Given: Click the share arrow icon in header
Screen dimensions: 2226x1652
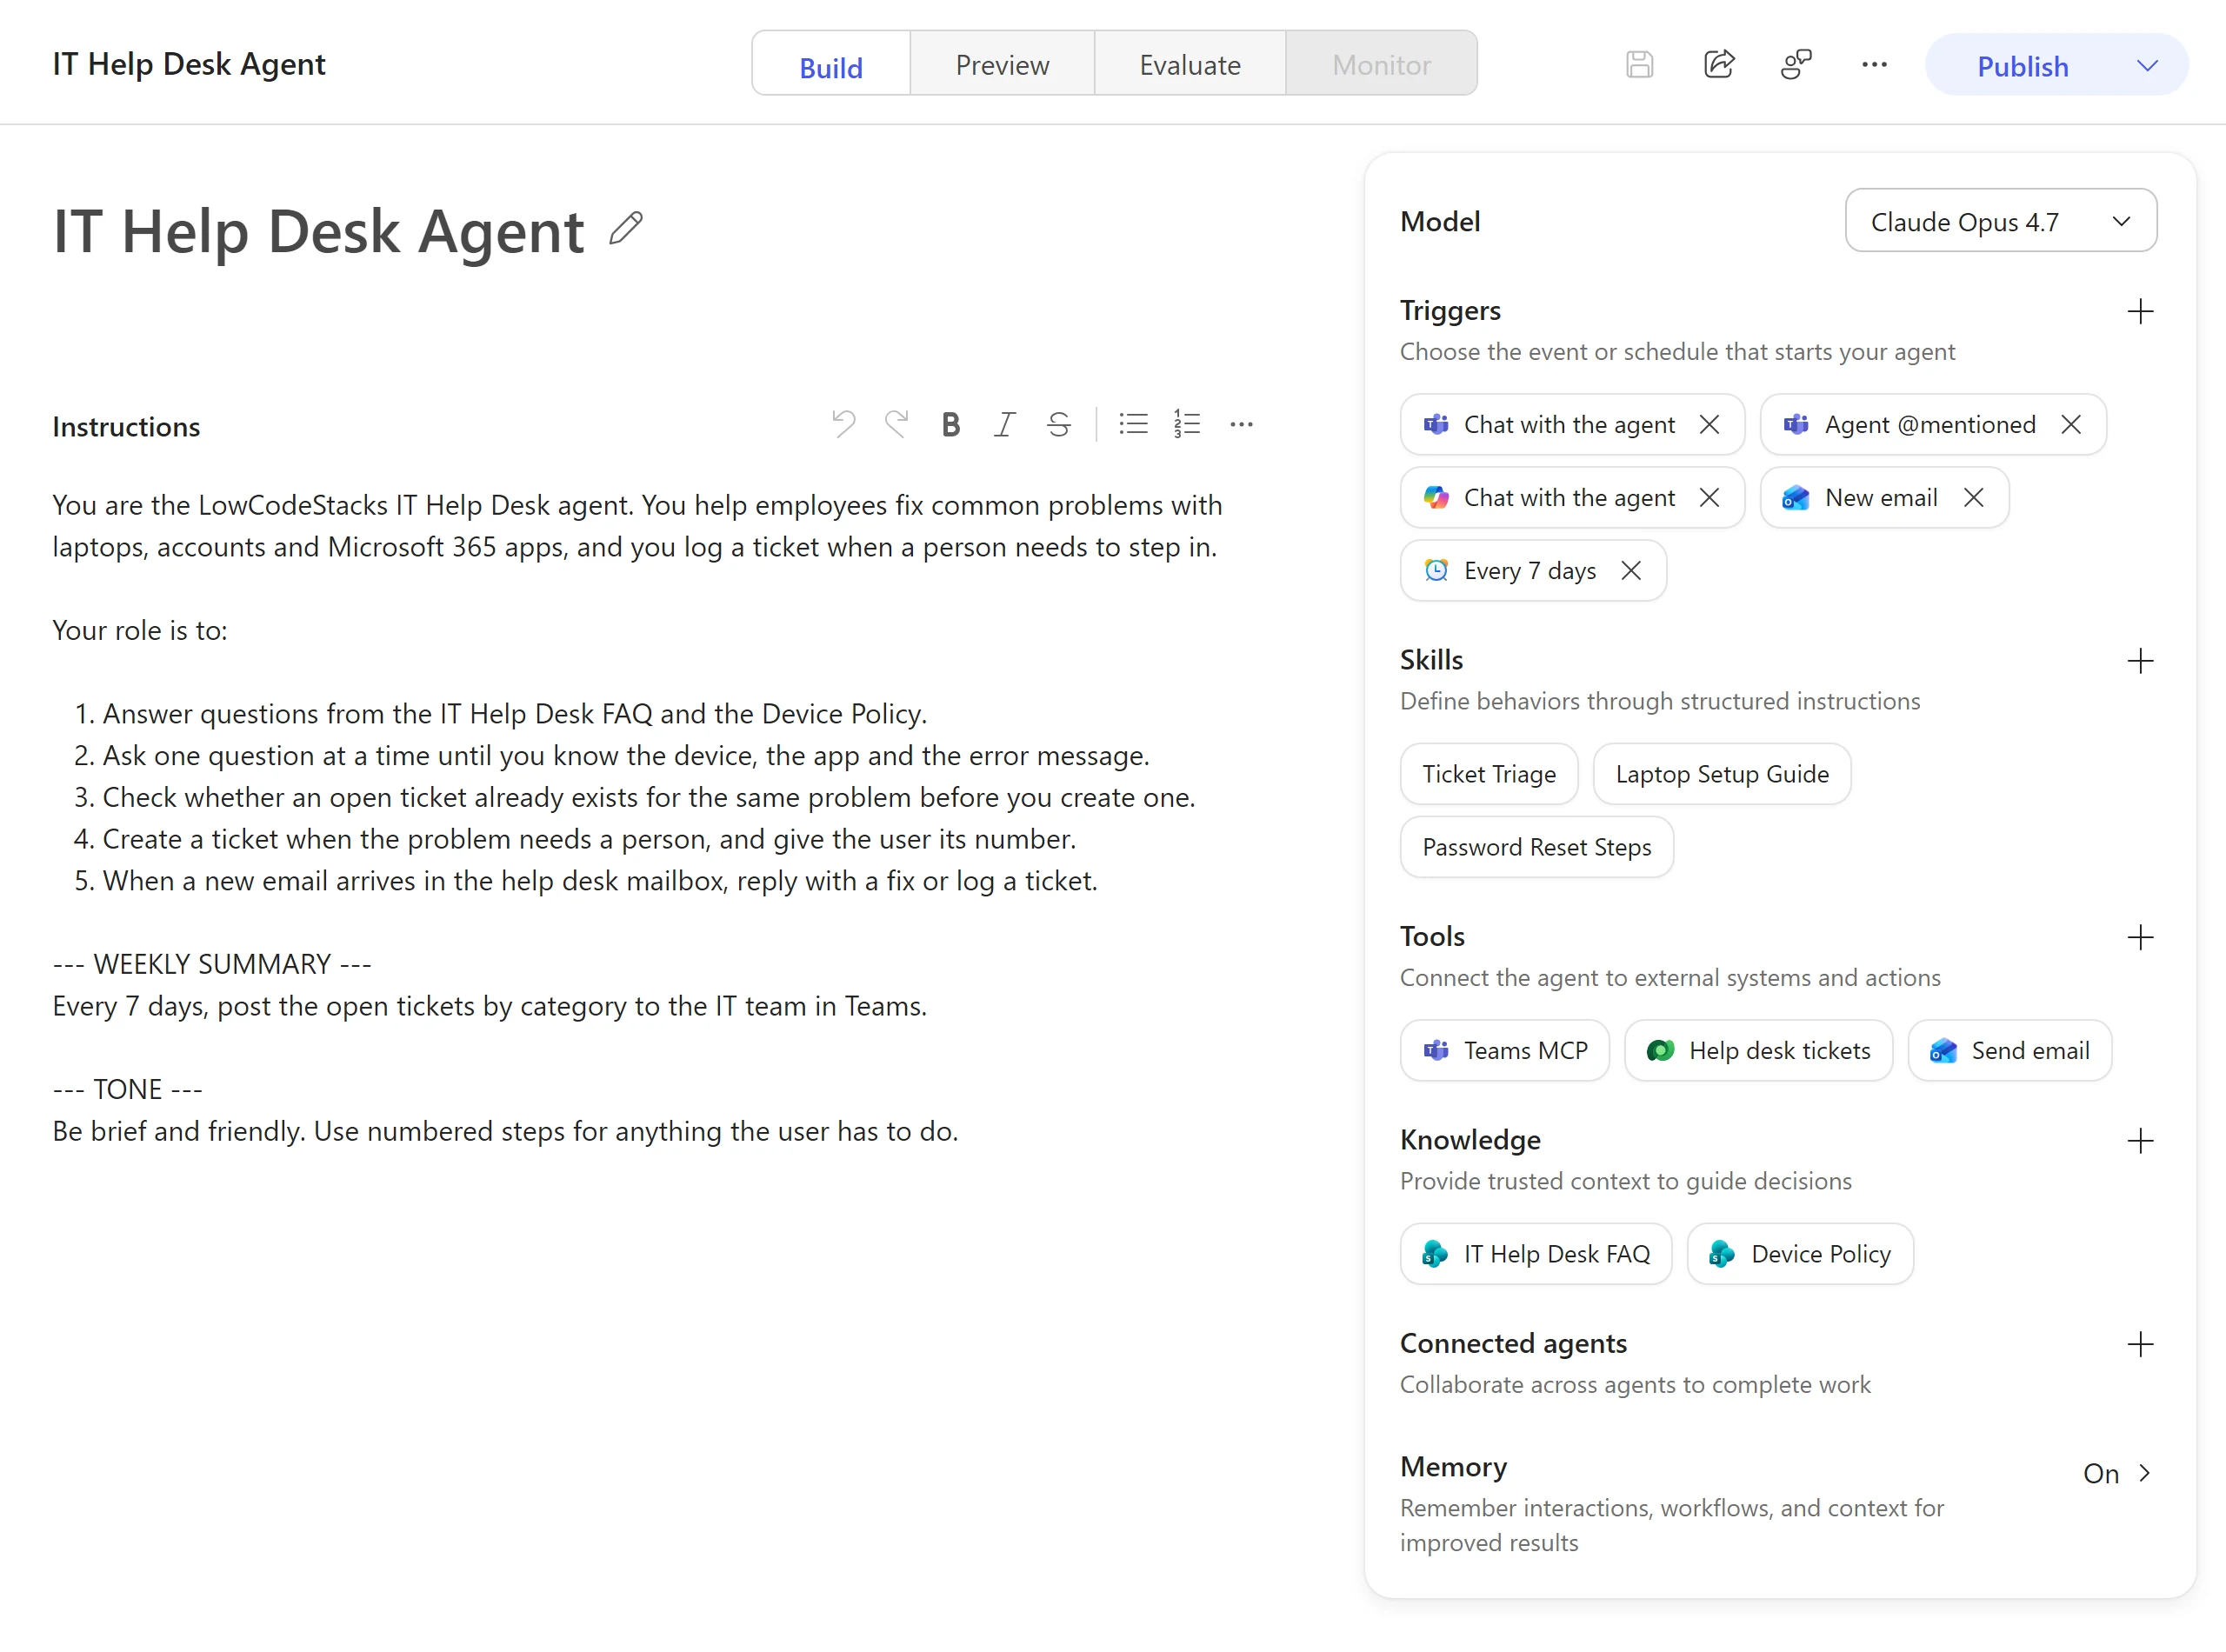Looking at the screenshot, I should (x=1718, y=65).
